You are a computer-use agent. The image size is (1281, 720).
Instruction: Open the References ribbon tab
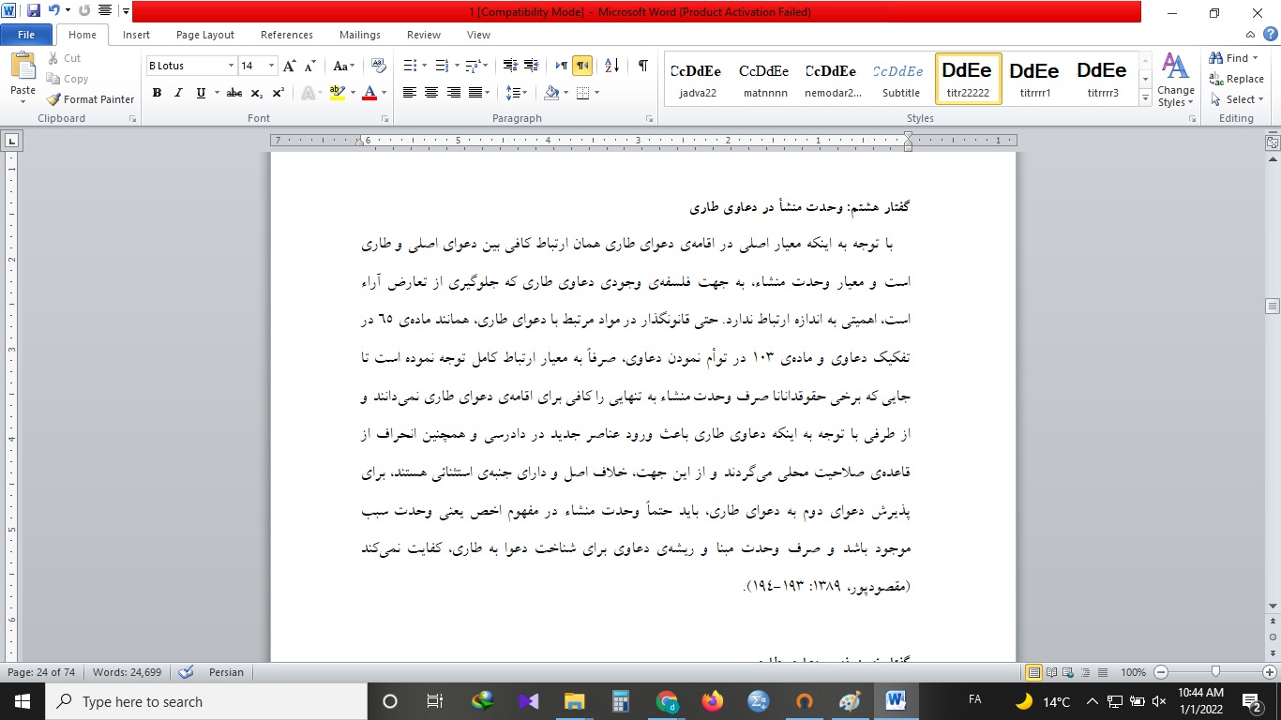286,35
